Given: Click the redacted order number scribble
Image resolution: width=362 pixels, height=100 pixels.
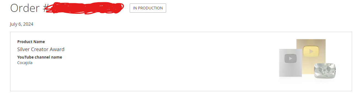Looking at the screenshot, I should (x=84, y=8).
